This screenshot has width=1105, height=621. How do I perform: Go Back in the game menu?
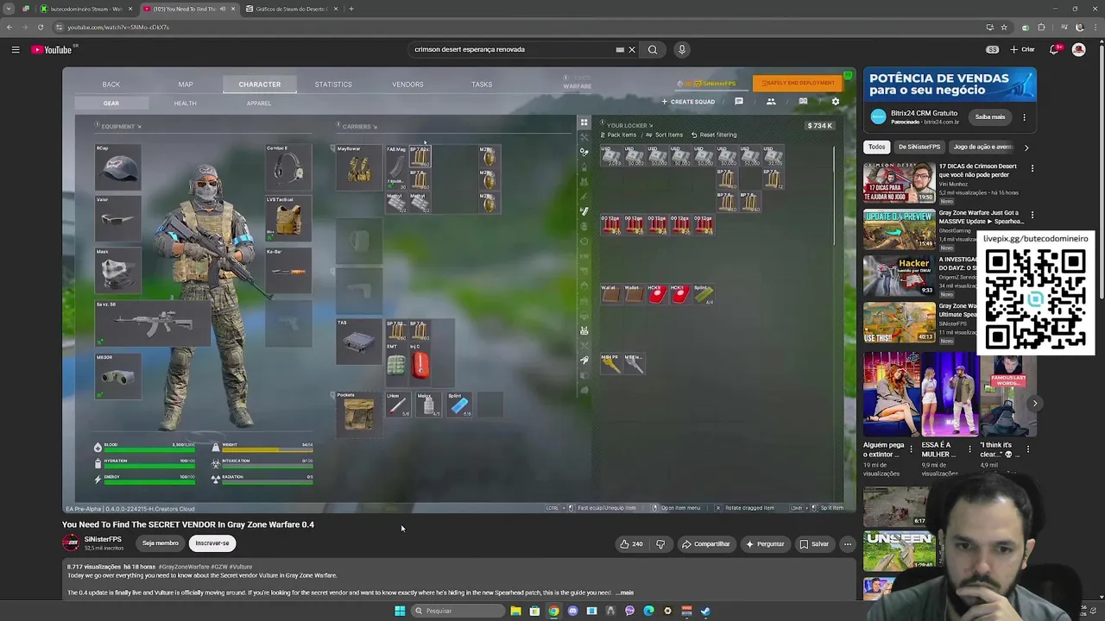click(111, 85)
